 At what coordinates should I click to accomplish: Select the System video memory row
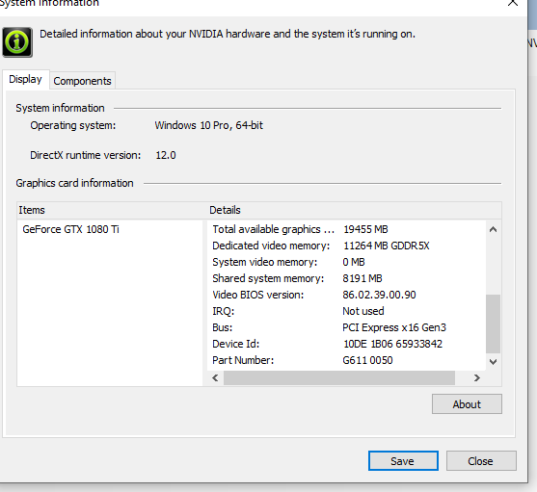click(x=346, y=262)
